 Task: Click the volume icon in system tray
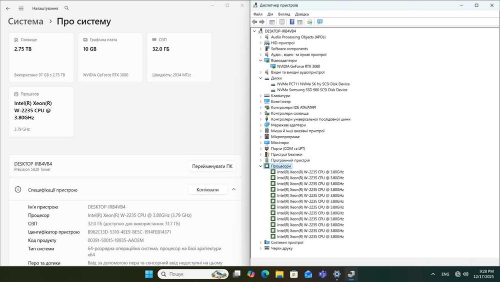[465, 274]
